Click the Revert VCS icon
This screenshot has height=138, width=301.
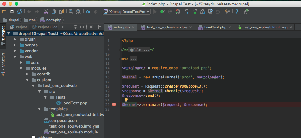coord(218,12)
